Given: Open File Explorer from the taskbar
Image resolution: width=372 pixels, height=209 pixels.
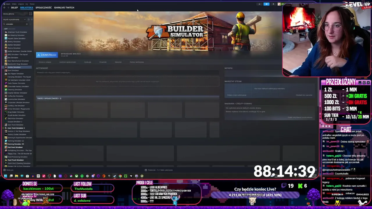Looking at the screenshot, I should 17,176.
